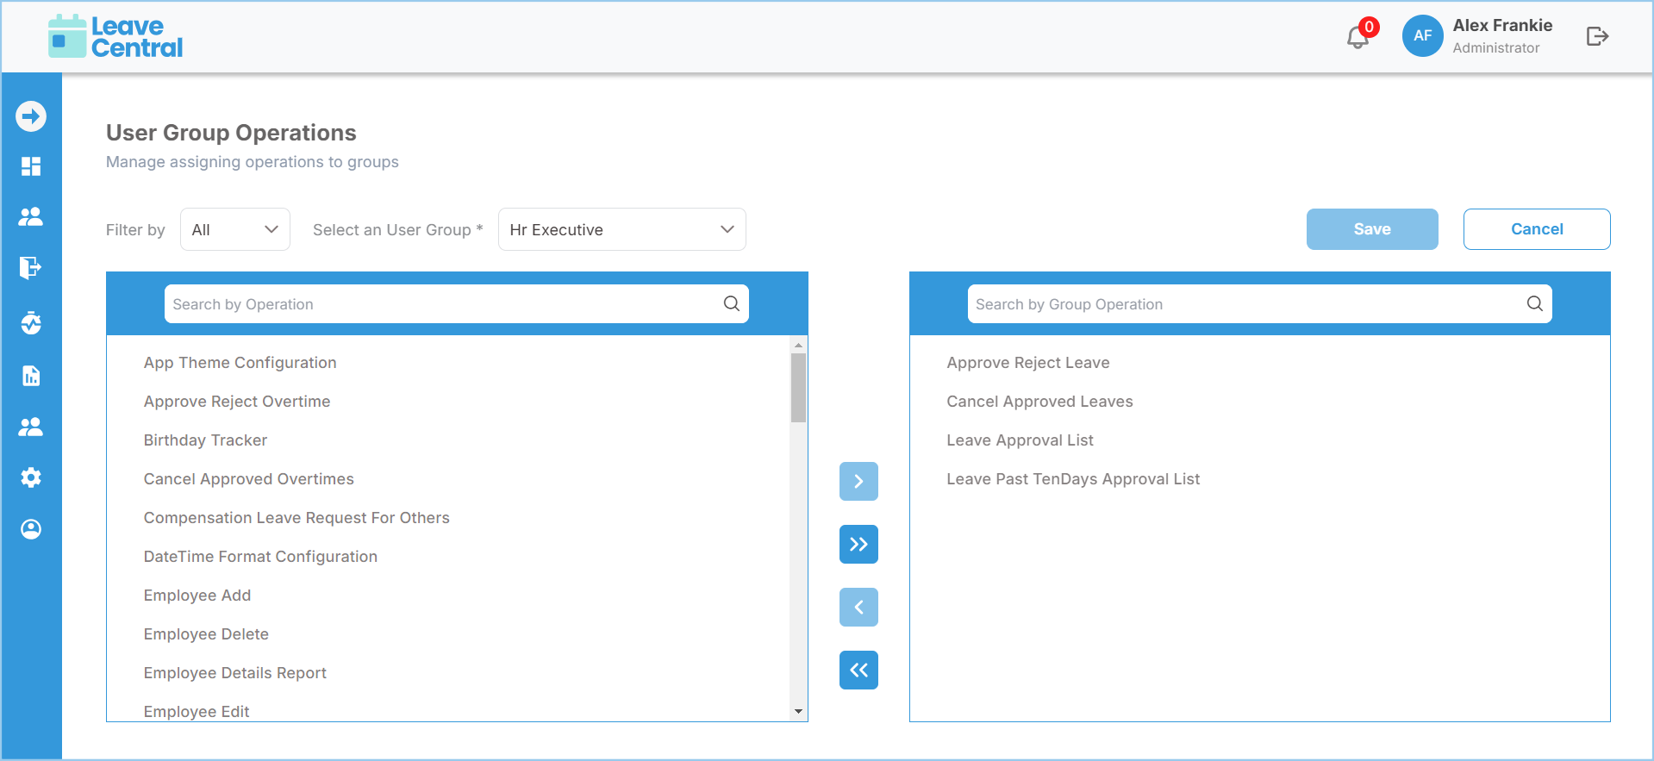Move selected operation right with single arrow
The height and width of the screenshot is (761, 1654).
tap(858, 482)
